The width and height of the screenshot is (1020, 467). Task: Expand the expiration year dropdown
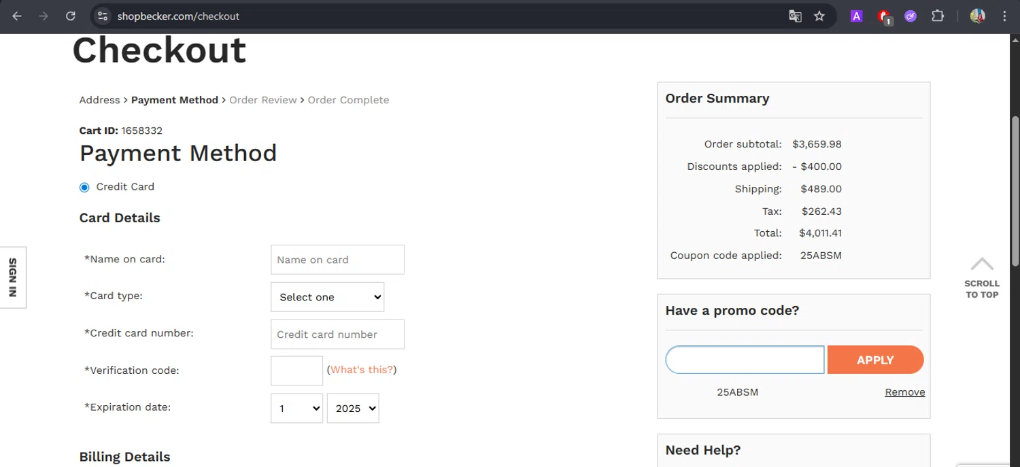[353, 409]
